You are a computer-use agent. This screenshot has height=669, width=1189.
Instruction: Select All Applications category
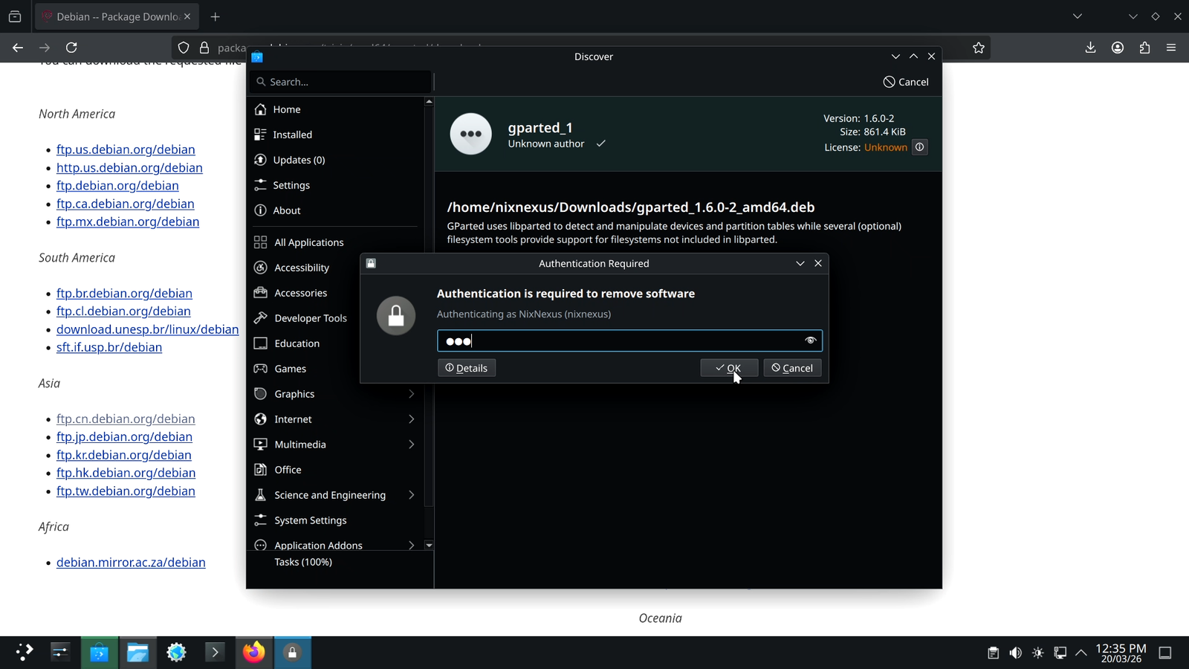click(x=335, y=242)
